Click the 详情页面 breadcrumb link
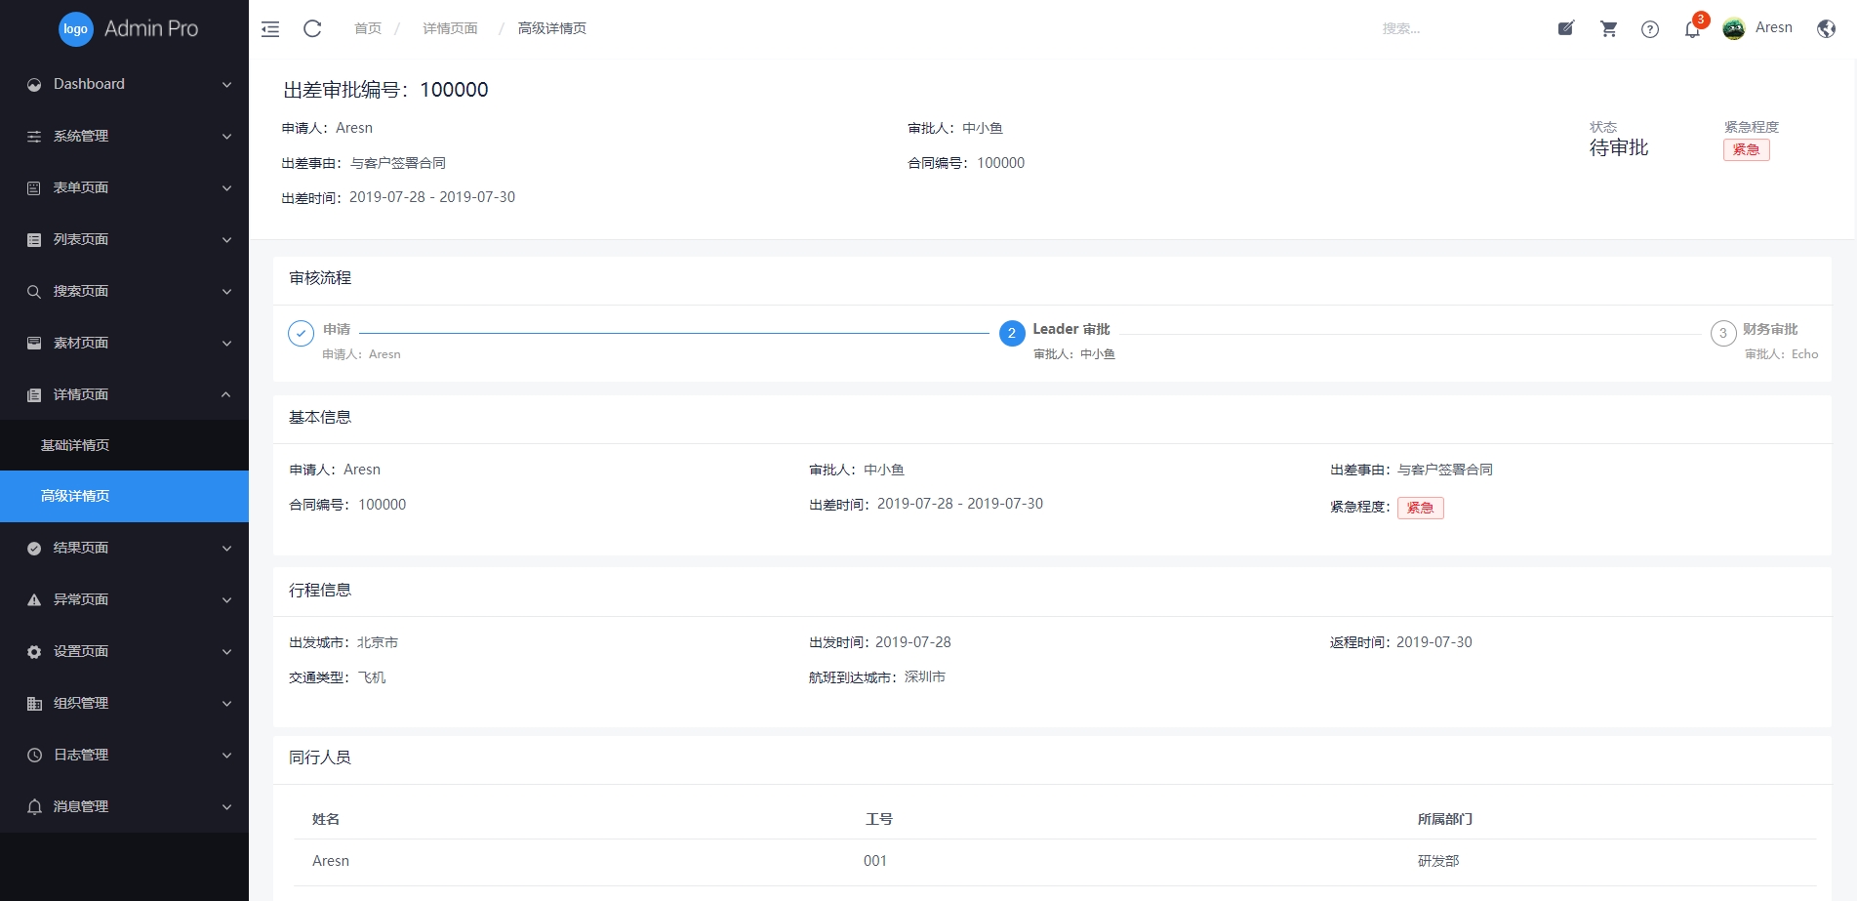Viewport: 1857px width, 901px height. pyautogui.click(x=450, y=28)
